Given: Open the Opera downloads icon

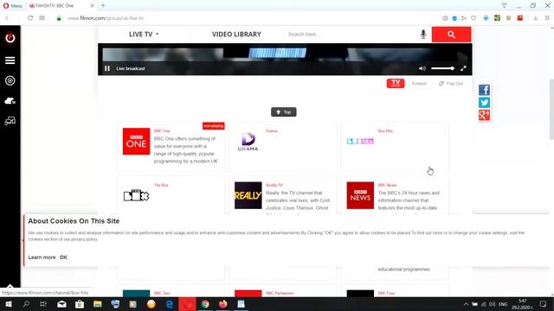Looking at the screenshot, I should (x=536, y=18).
